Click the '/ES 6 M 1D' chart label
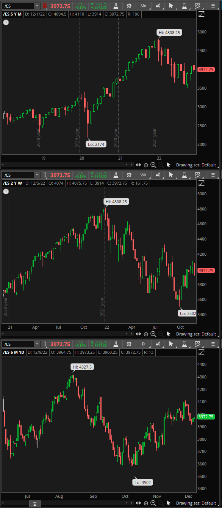The width and height of the screenshot is (222, 508). click(14, 352)
